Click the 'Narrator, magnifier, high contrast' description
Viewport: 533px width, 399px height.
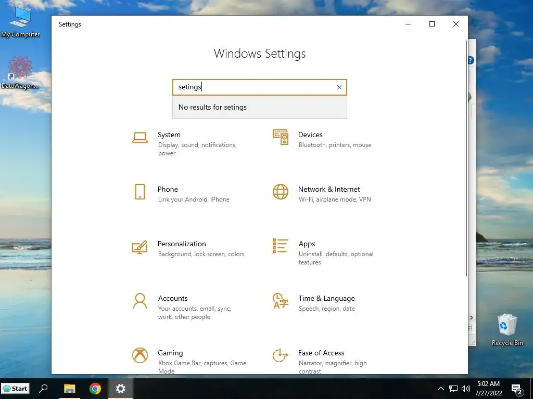pyautogui.click(x=333, y=367)
